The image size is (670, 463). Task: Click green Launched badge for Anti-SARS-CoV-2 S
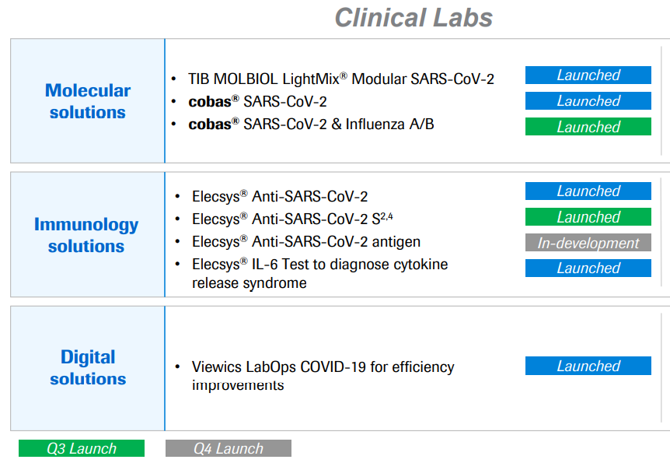(588, 217)
